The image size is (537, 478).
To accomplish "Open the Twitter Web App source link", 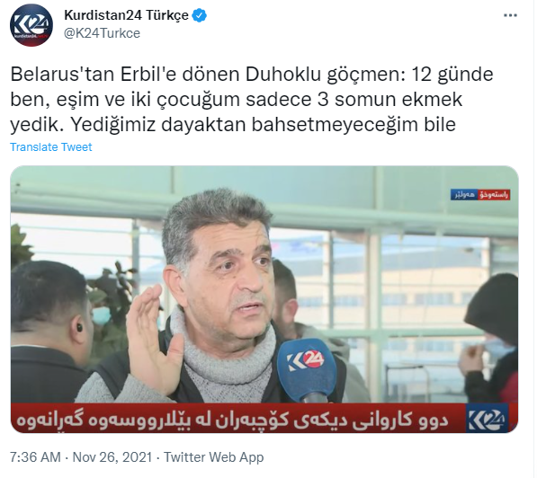I will 214,458.
